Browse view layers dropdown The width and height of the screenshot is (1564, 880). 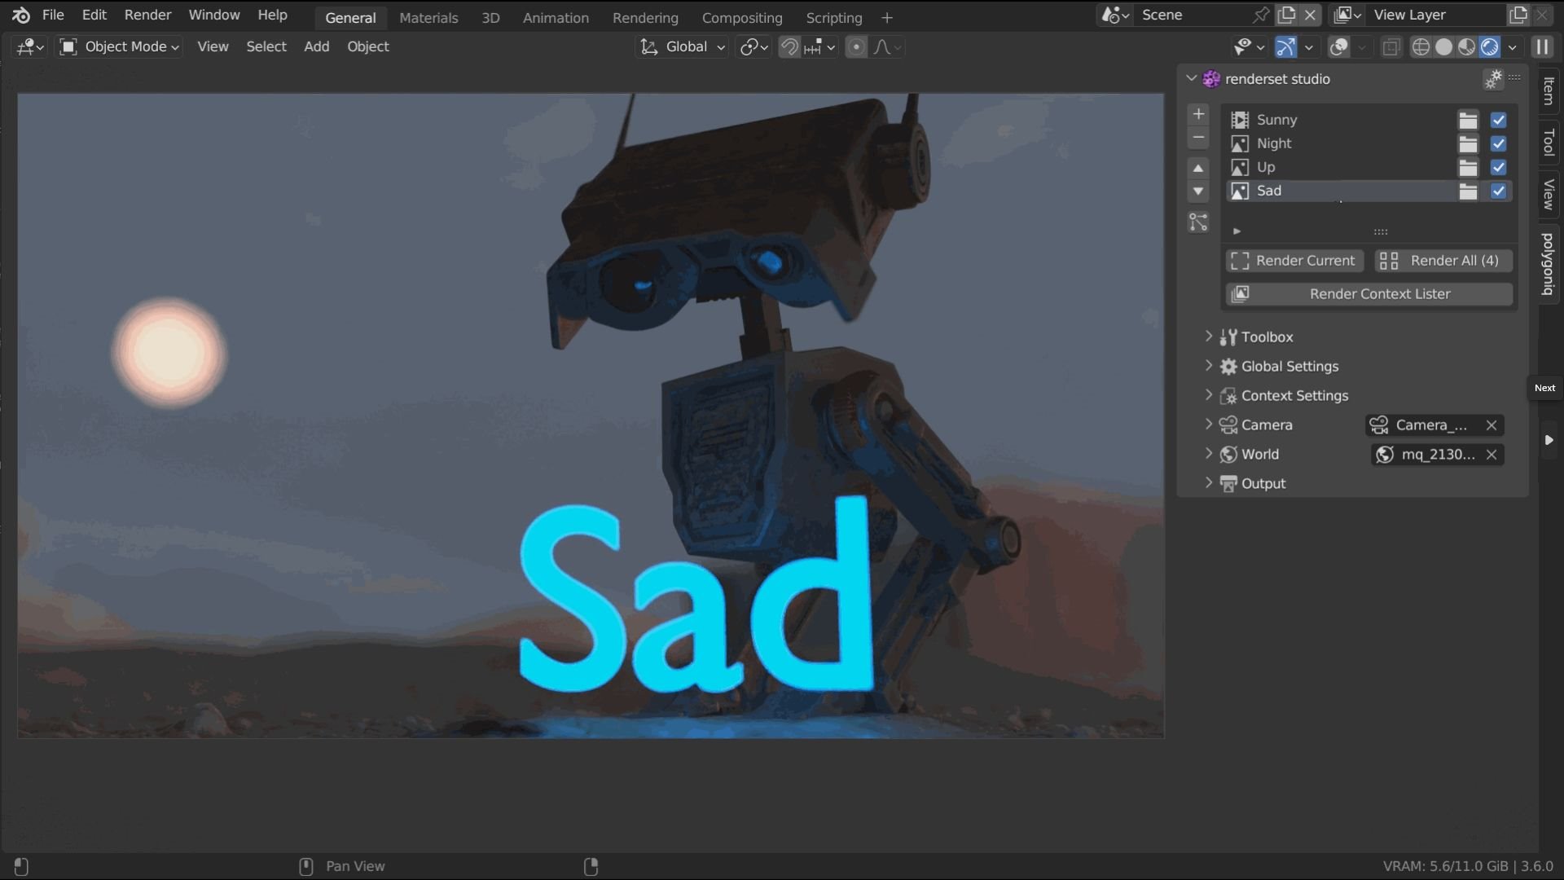1348,15
